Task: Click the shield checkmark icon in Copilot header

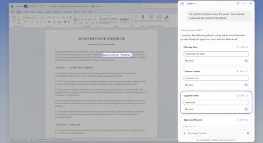Action: (238, 4)
